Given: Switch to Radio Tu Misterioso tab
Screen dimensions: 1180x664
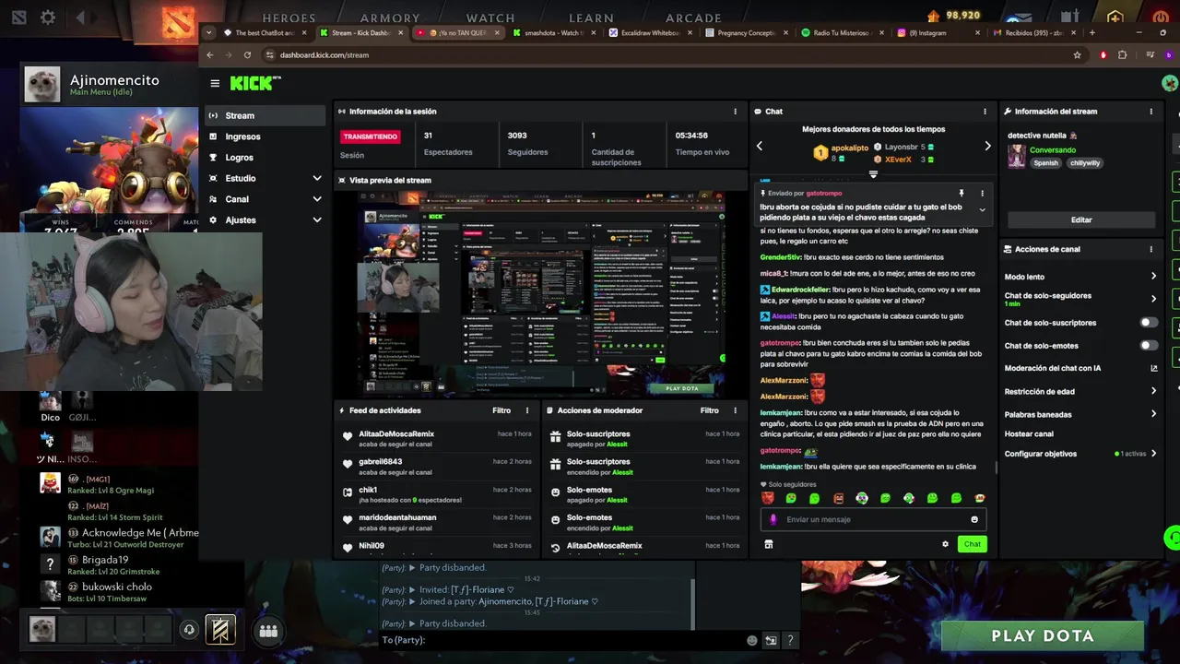Looking at the screenshot, I should [841, 33].
